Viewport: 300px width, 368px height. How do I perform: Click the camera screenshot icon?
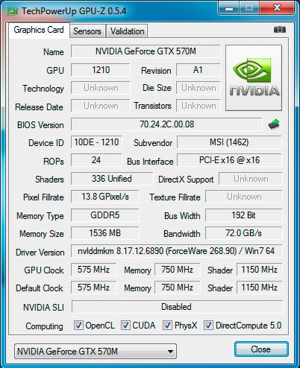280,30
